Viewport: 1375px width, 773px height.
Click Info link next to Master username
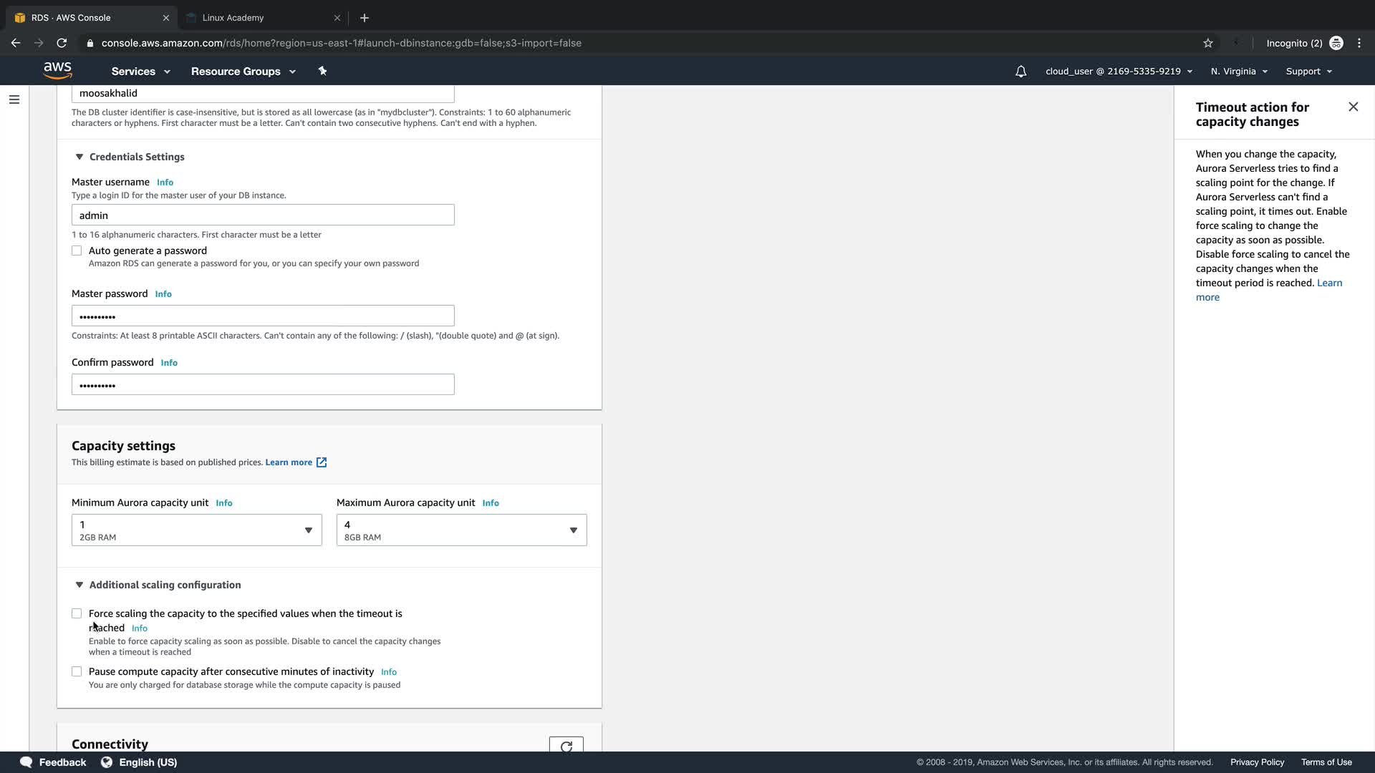[165, 183]
